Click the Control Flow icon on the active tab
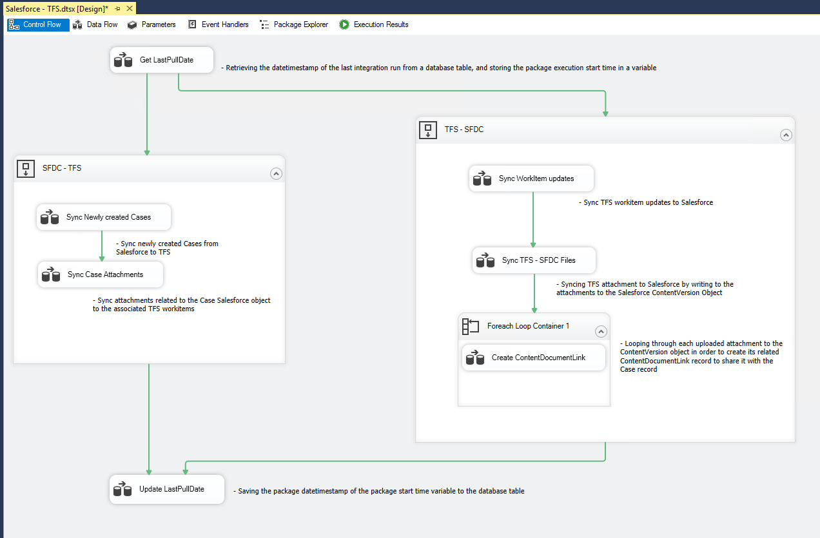Screen dimensions: 820x538 point(13,24)
